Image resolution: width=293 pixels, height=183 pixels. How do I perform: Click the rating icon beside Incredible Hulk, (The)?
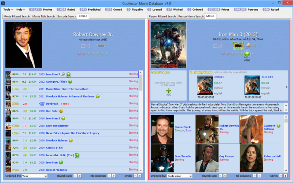pyautogui.click(x=77, y=155)
